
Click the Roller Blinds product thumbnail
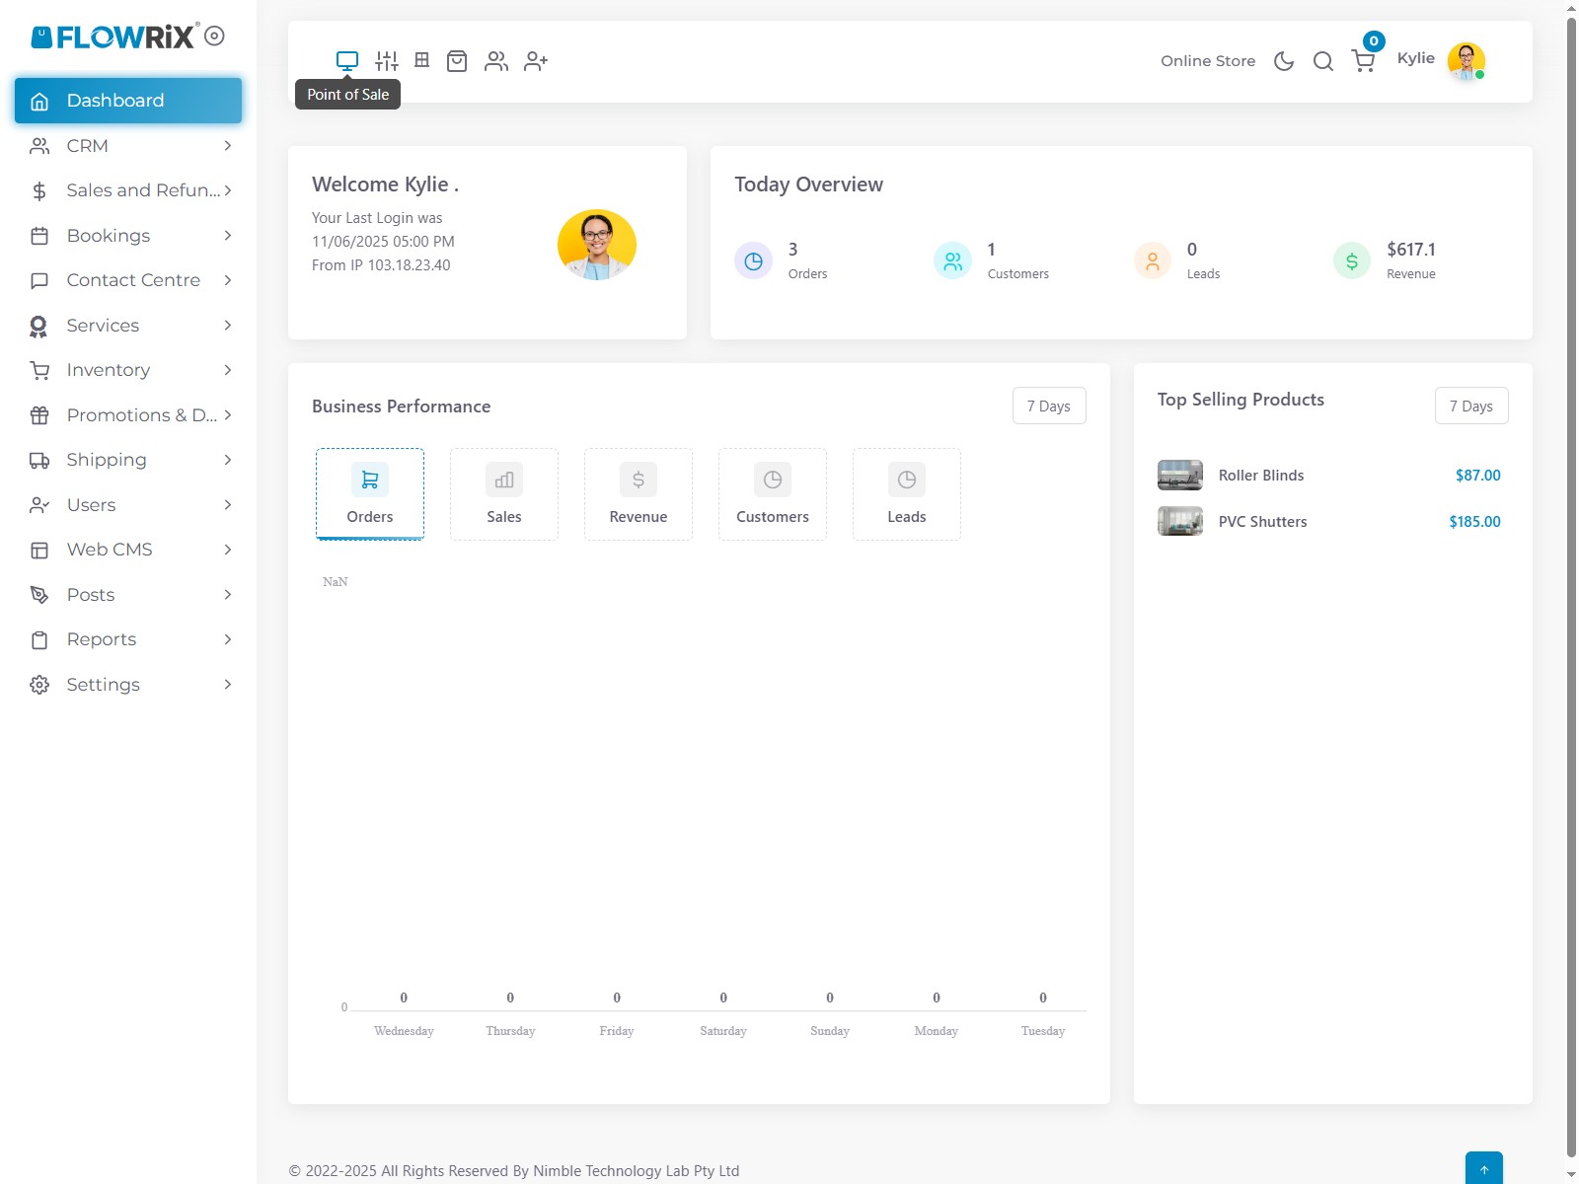(x=1180, y=476)
